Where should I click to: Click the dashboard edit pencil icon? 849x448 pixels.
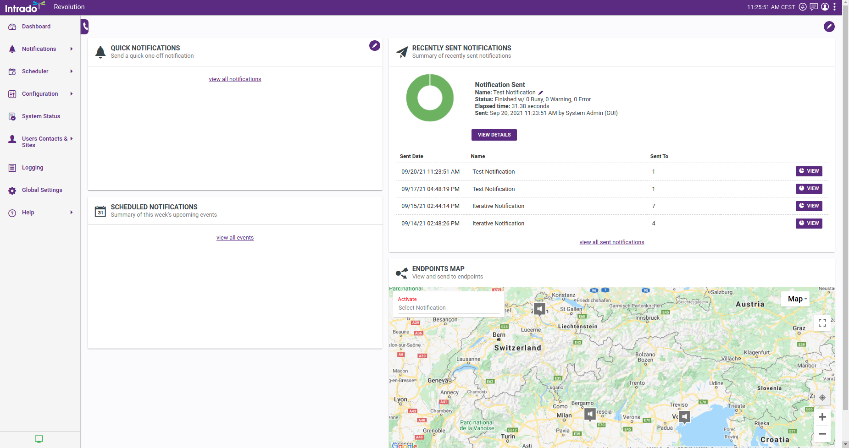tap(829, 27)
